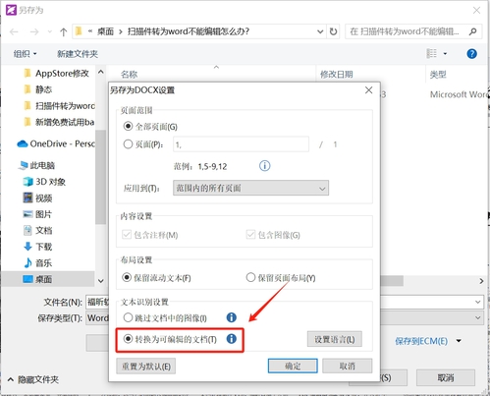The image size is (490, 396).
Task: Click the 确定 button
Action: point(293,366)
